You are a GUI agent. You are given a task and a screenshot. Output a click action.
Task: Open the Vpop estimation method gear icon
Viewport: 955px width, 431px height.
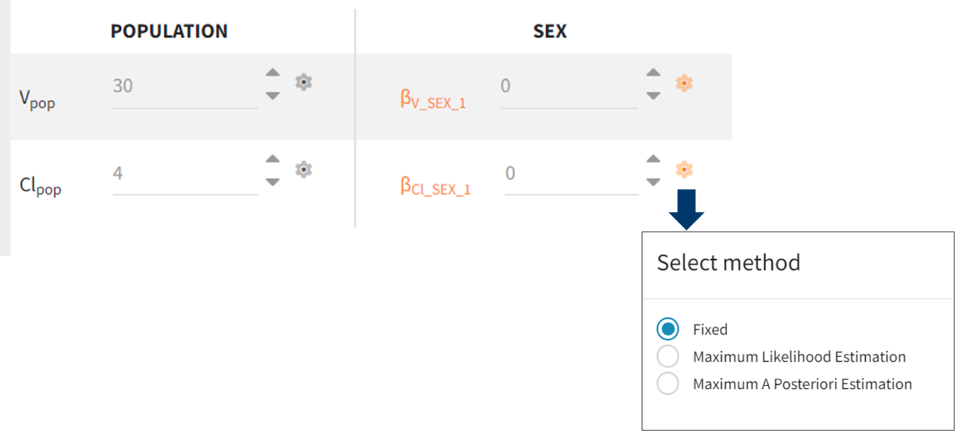point(303,83)
